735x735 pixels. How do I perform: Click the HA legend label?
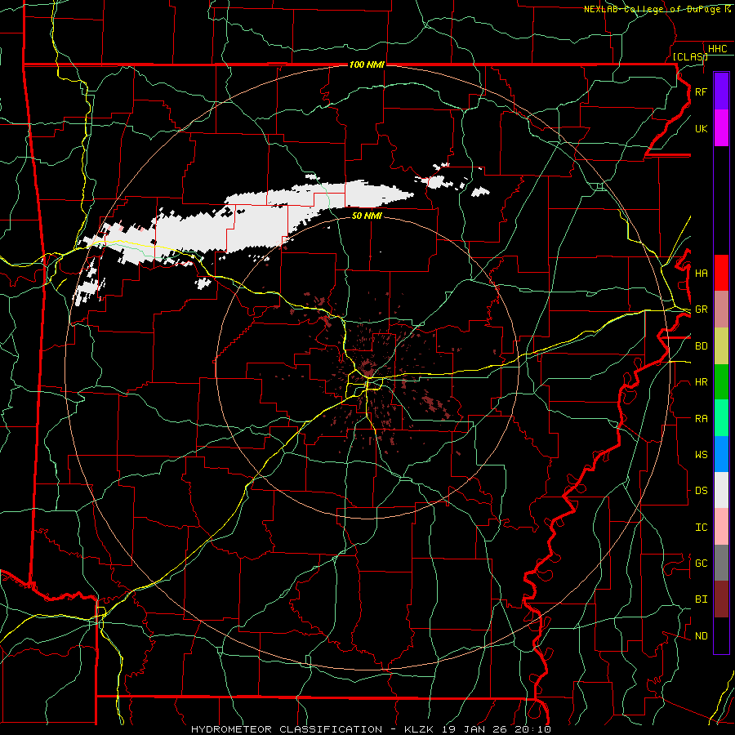(701, 274)
